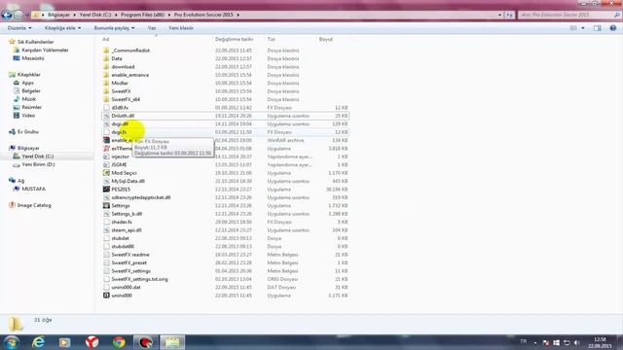This screenshot has height=350, width=623.
Task: Select SweetFX readme text file
Action: tap(129, 255)
